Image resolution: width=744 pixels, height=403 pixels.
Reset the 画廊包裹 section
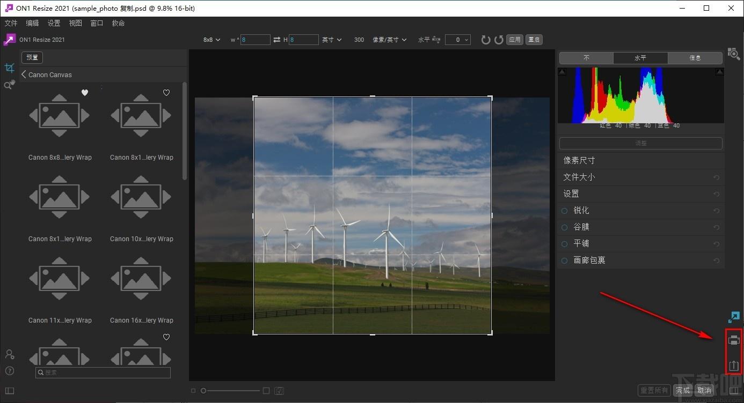coord(716,260)
